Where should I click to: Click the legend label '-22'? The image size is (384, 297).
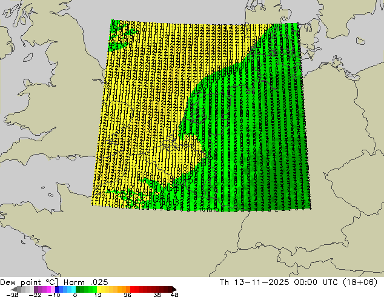35,295
